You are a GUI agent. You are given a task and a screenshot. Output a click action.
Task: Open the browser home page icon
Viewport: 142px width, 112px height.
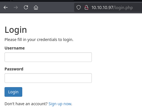point(36,7)
